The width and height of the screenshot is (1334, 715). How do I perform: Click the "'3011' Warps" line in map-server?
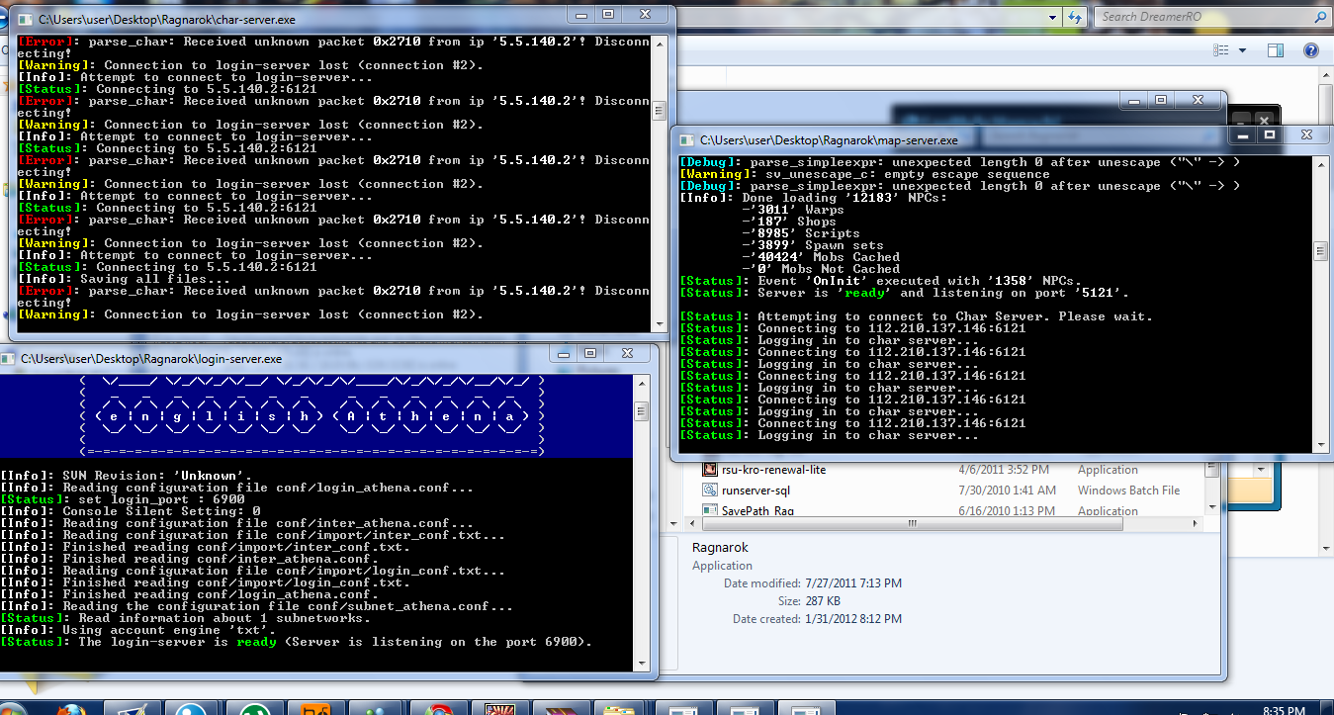tap(793, 210)
